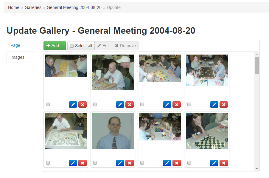Edit the Europe map game photo

point(73,163)
